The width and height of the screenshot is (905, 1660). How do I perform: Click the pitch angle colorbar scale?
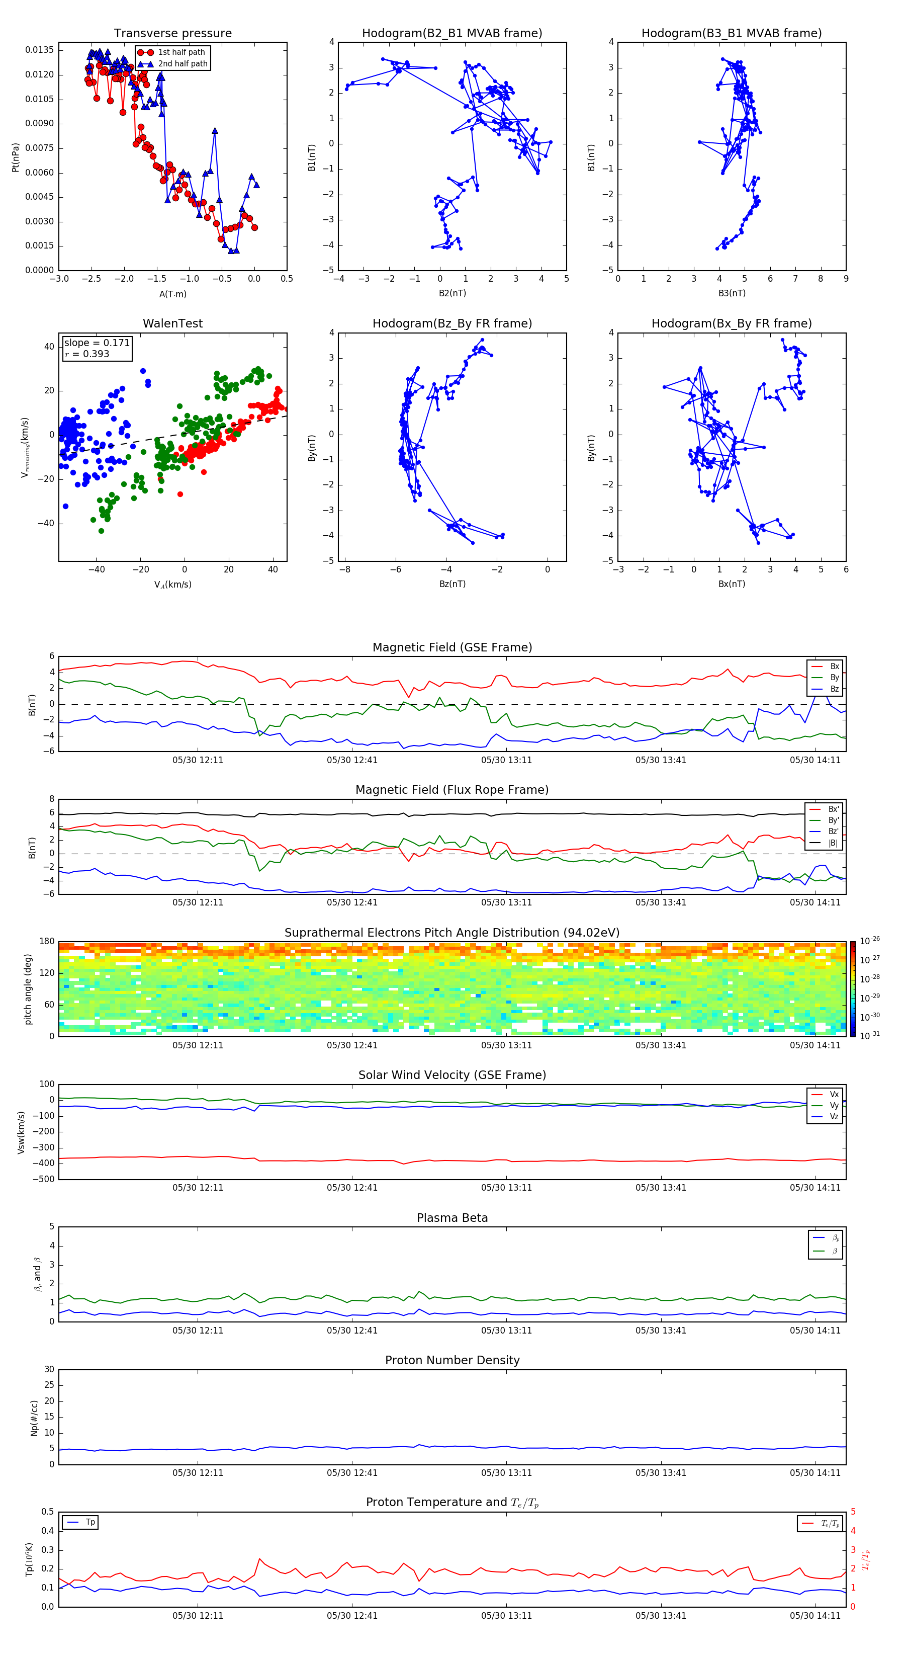click(853, 988)
